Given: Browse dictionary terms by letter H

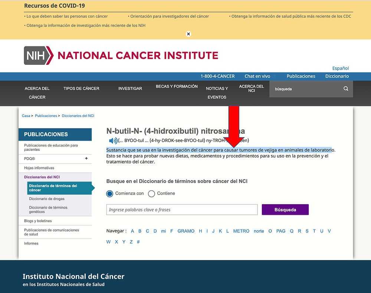Looking at the screenshot, I should click(x=200, y=231).
